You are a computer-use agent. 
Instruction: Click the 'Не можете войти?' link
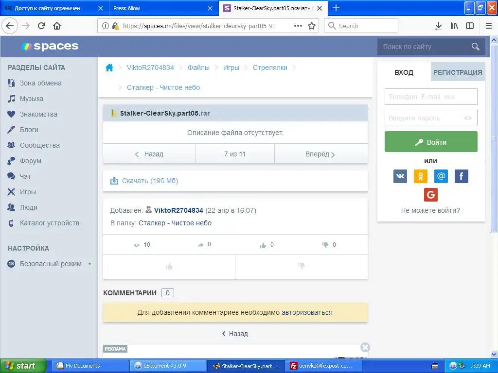click(430, 210)
